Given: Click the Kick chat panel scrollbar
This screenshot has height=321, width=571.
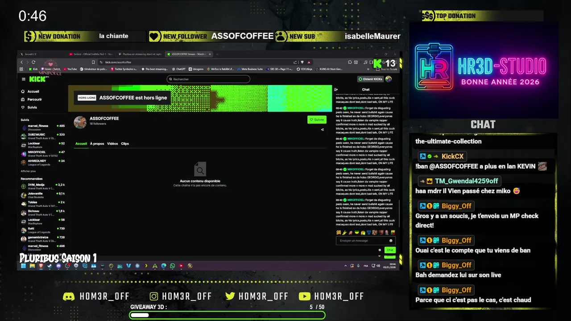Looking at the screenshot, I should click(400, 214).
